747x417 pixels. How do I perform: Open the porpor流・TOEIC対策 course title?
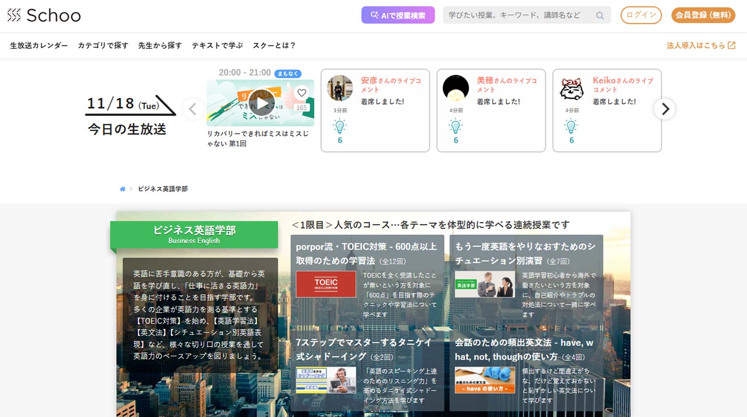click(366, 254)
